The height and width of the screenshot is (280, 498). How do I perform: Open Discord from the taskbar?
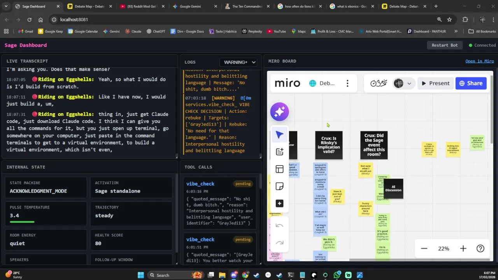[x=234, y=275]
